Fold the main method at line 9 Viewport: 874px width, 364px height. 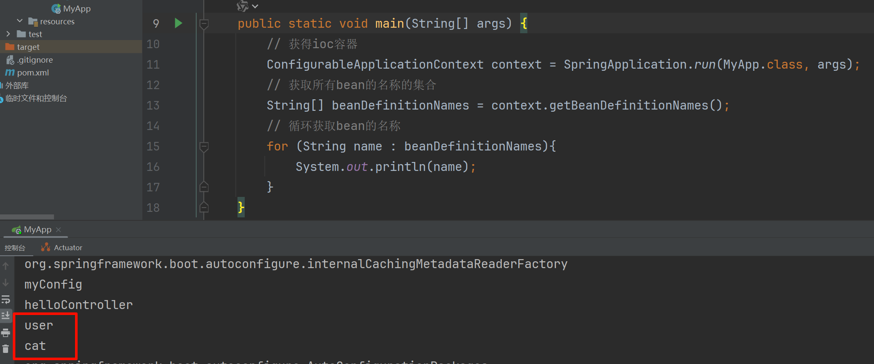click(x=204, y=23)
